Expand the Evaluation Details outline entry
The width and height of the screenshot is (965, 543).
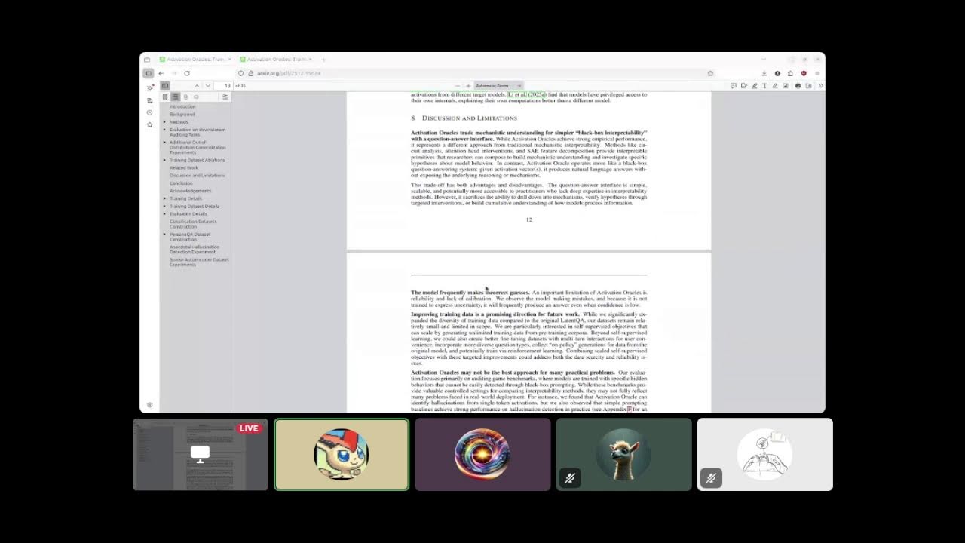(x=164, y=213)
